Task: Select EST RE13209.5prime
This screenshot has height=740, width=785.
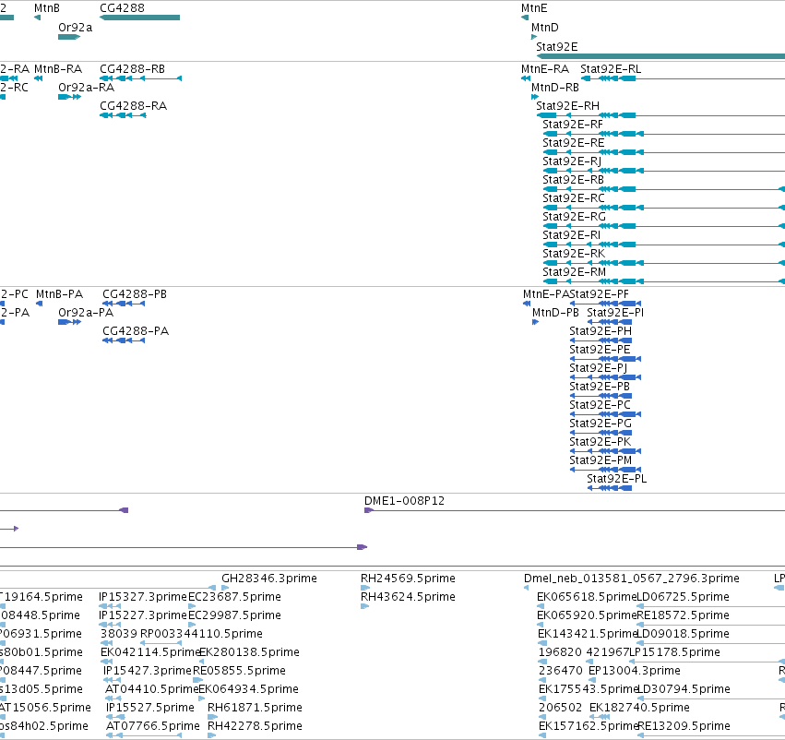Action: (x=684, y=726)
